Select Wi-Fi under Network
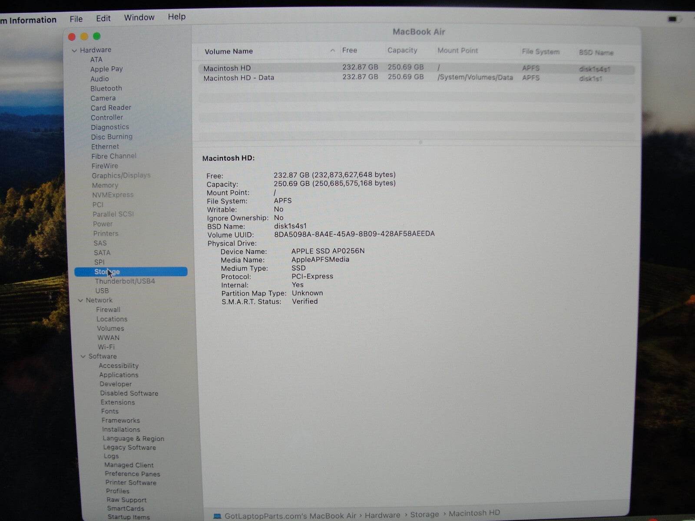 pos(106,347)
